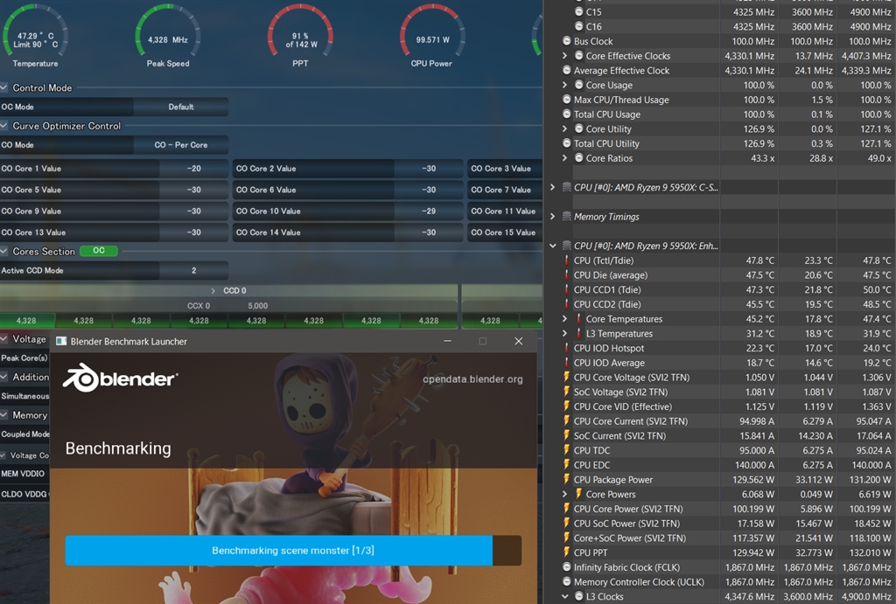The image size is (896, 604).
Task: Click the thermometer icon beside CPU CCD1 (Tdie)
Action: pyautogui.click(x=566, y=289)
